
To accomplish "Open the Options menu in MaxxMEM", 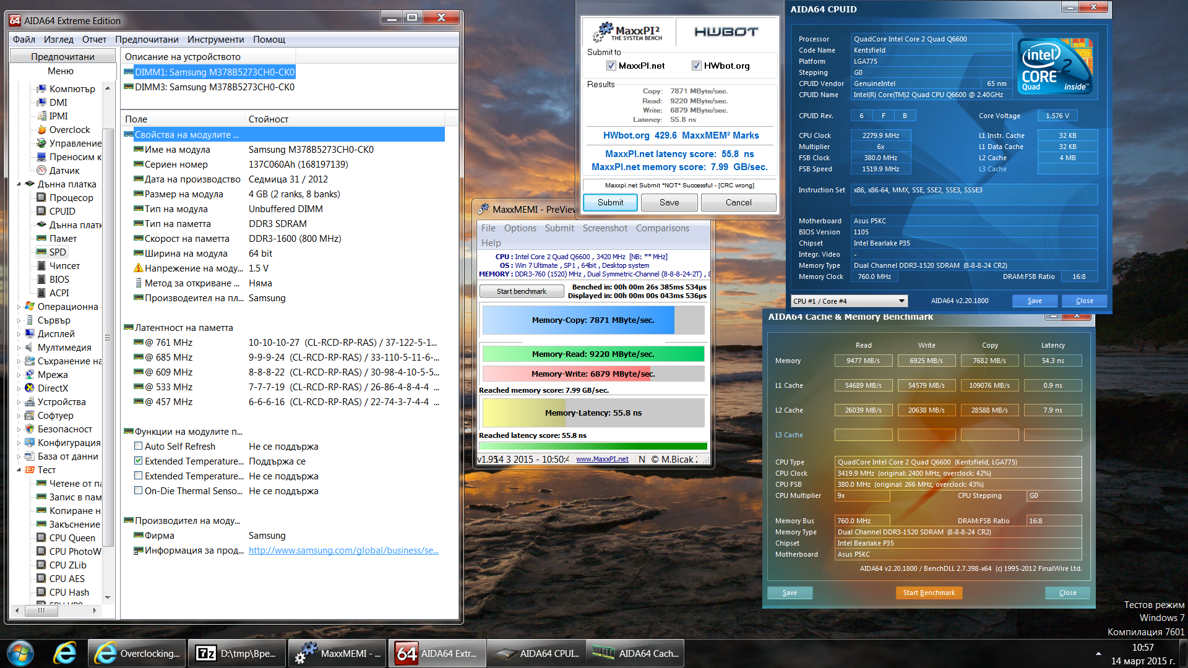I will click(520, 228).
